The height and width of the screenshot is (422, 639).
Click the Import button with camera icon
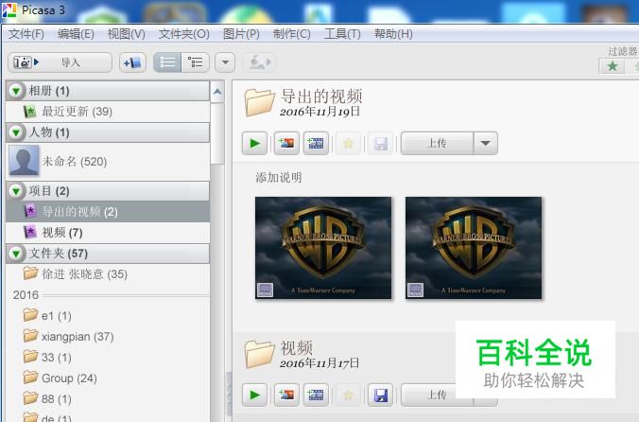pos(60,62)
